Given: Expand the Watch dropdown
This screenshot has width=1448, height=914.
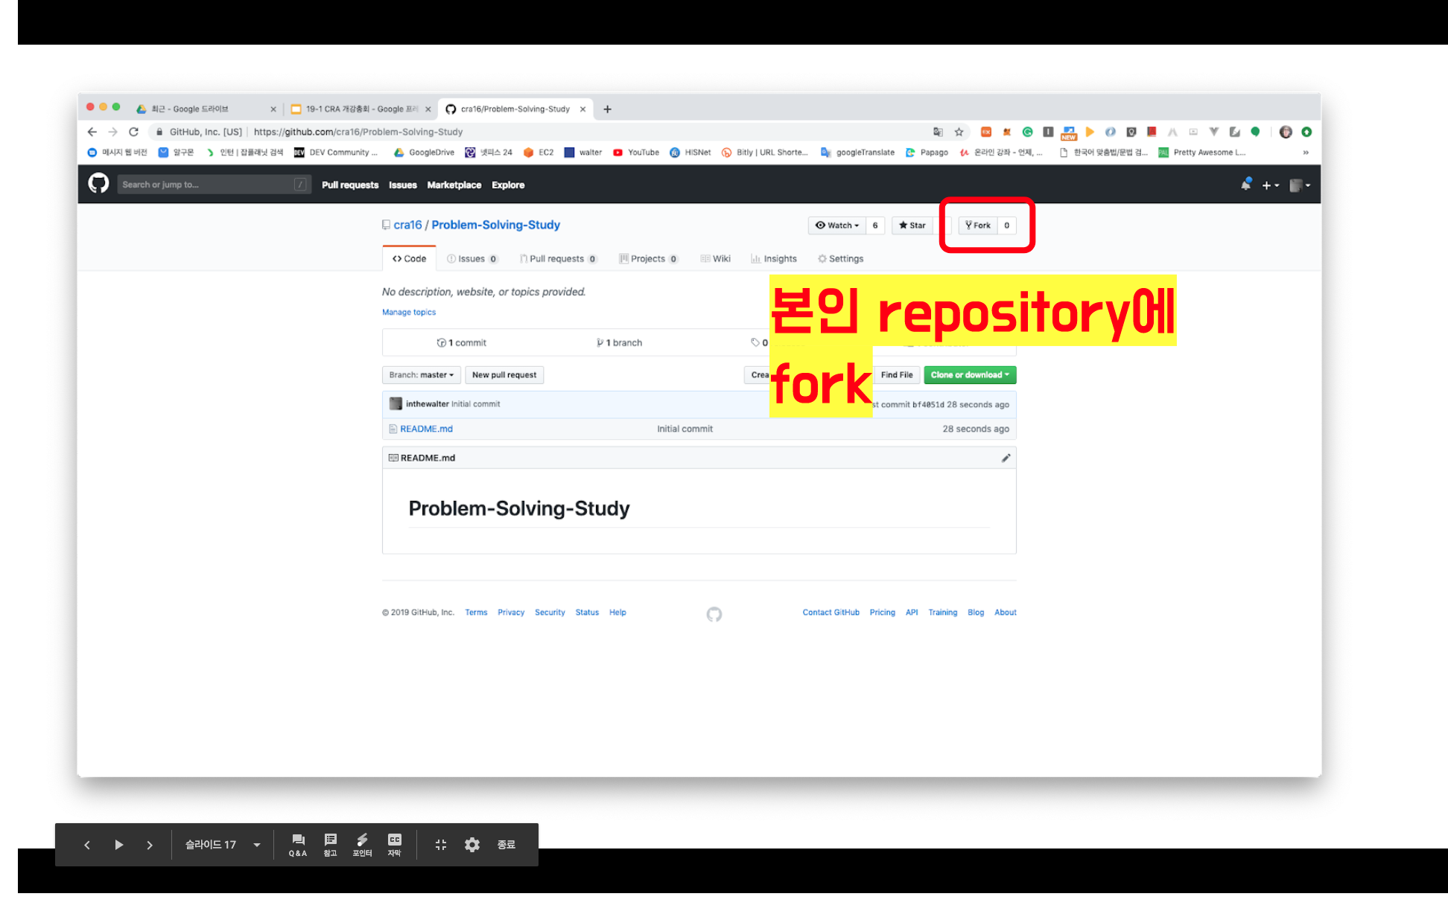Looking at the screenshot, I should tap(837, 226).
